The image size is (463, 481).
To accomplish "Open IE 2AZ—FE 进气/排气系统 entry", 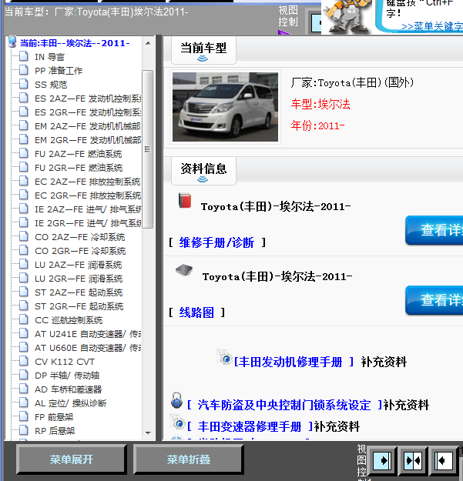I will (x=88, y=209).
